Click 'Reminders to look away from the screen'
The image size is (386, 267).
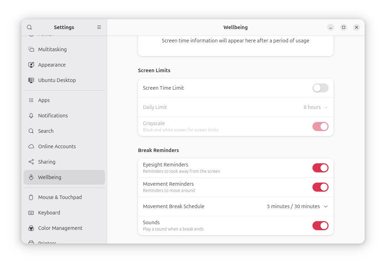point(181,171)
